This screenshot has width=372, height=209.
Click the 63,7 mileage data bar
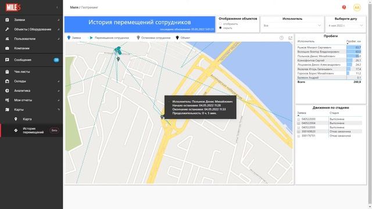(x=354, y=48)
